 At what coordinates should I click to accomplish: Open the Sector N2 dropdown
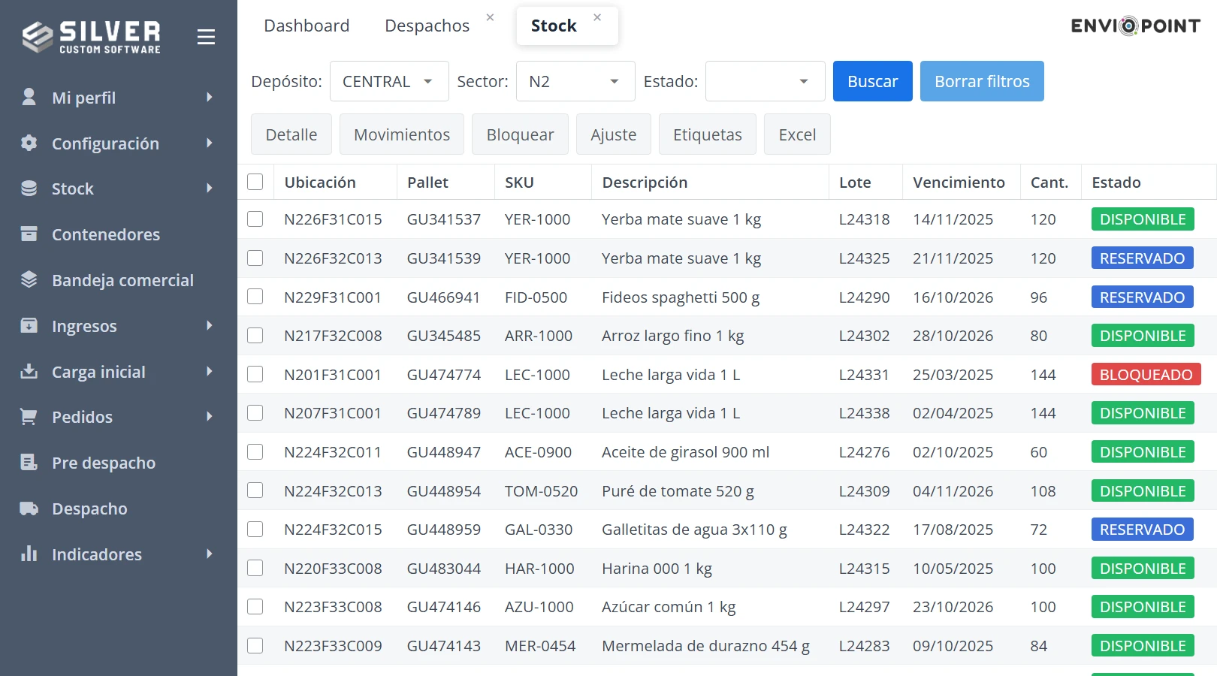575,81
